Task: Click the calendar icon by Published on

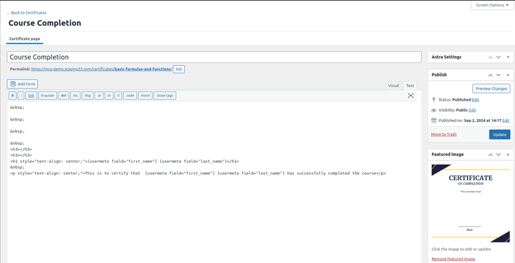Action: point(433,121)
